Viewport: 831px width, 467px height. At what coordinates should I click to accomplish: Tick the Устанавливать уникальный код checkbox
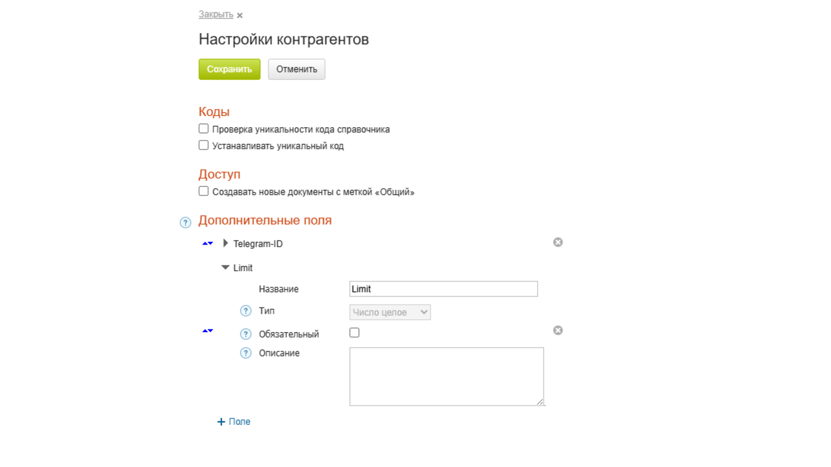pos(204,145)
